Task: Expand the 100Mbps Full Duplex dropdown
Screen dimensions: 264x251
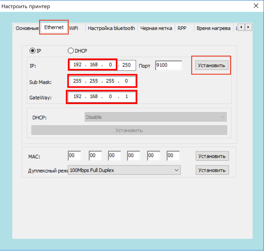Action: click(124, 170)
